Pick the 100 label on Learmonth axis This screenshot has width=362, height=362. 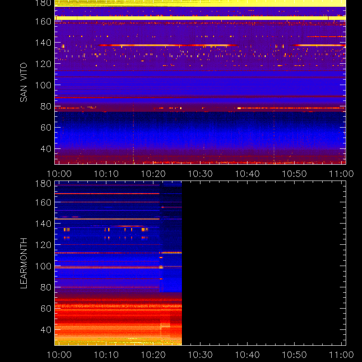[x=43, y=266]
